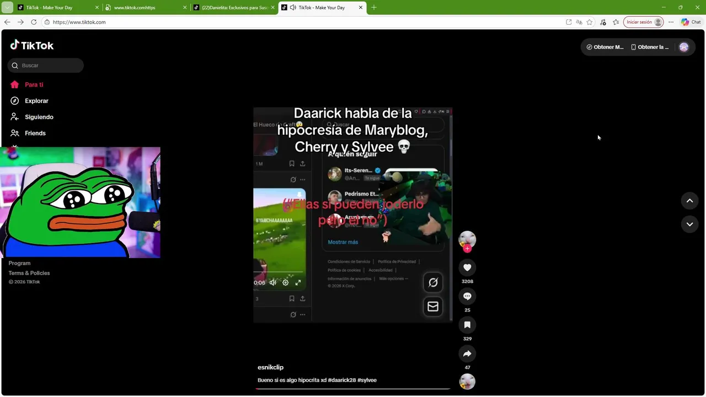
Task: Click the Iniciar sesión button
Action: (643, 22)
